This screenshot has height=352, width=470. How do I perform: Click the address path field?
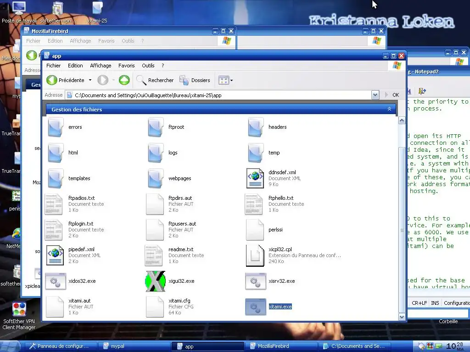click(x=218, y=95)
